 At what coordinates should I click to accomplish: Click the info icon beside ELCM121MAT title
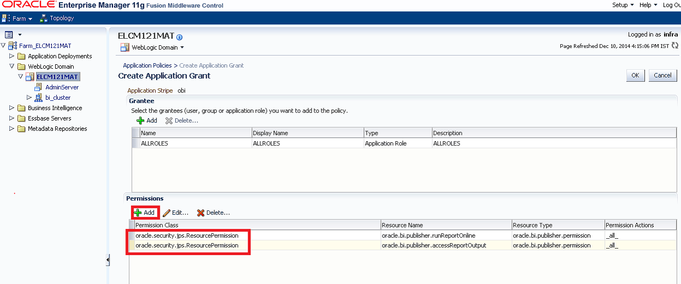(x=180, y=37)
